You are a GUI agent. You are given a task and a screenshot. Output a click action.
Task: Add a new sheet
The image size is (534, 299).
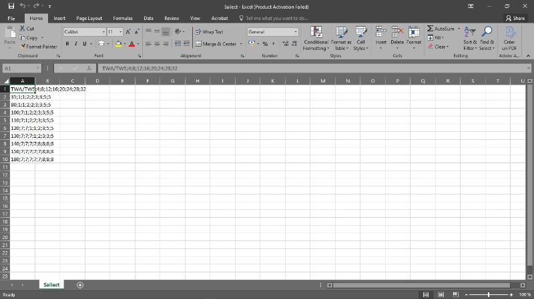80,285
